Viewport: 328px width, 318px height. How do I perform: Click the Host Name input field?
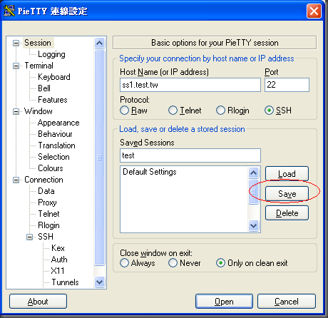tap(190, 85)
